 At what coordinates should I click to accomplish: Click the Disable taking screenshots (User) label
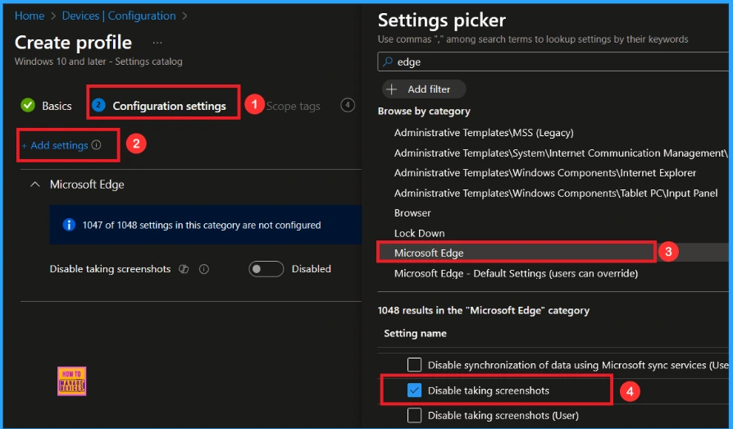pyautogui.click(x=503, y=415)
